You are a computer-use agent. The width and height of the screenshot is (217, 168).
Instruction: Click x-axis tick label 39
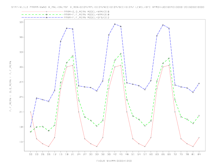tap(109, 154)
